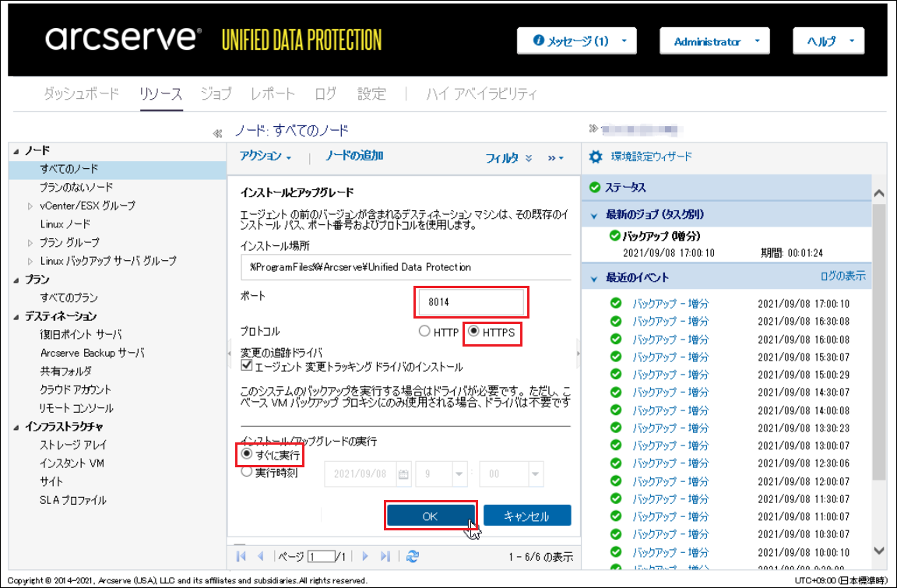Expand the プラン グループ tree node
The height and width of the screenshot is (588, 897).
click(x=30, y=242)
